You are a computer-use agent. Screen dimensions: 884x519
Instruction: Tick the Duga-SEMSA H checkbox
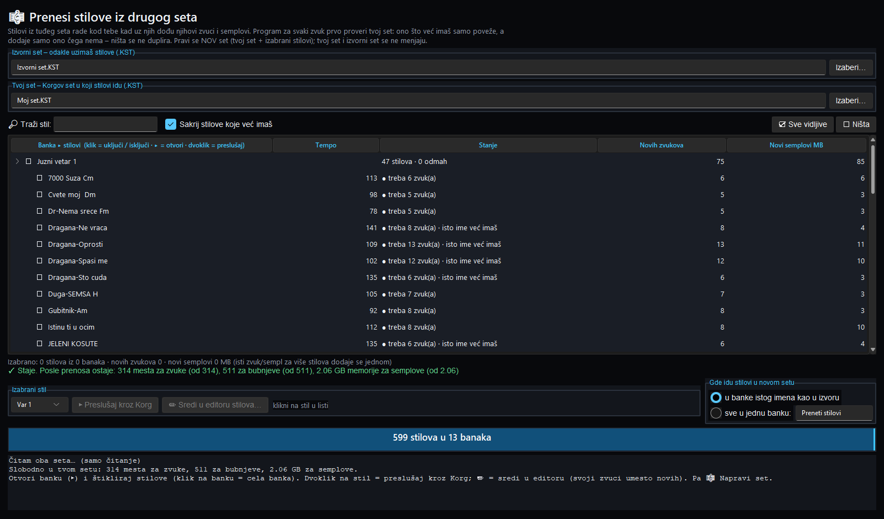[x=40, y=294]
